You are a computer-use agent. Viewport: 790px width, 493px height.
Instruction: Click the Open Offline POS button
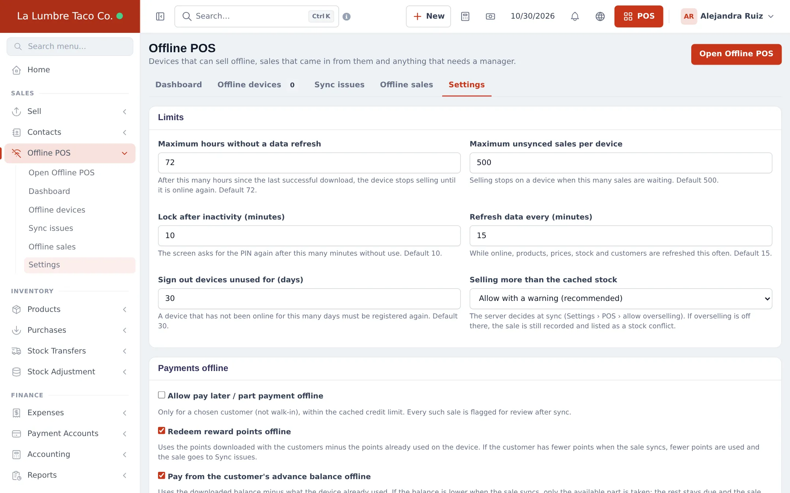736,54
